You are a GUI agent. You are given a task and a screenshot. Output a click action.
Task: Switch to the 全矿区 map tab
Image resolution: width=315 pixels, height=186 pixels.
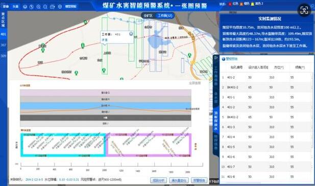(x=148, y=16)
